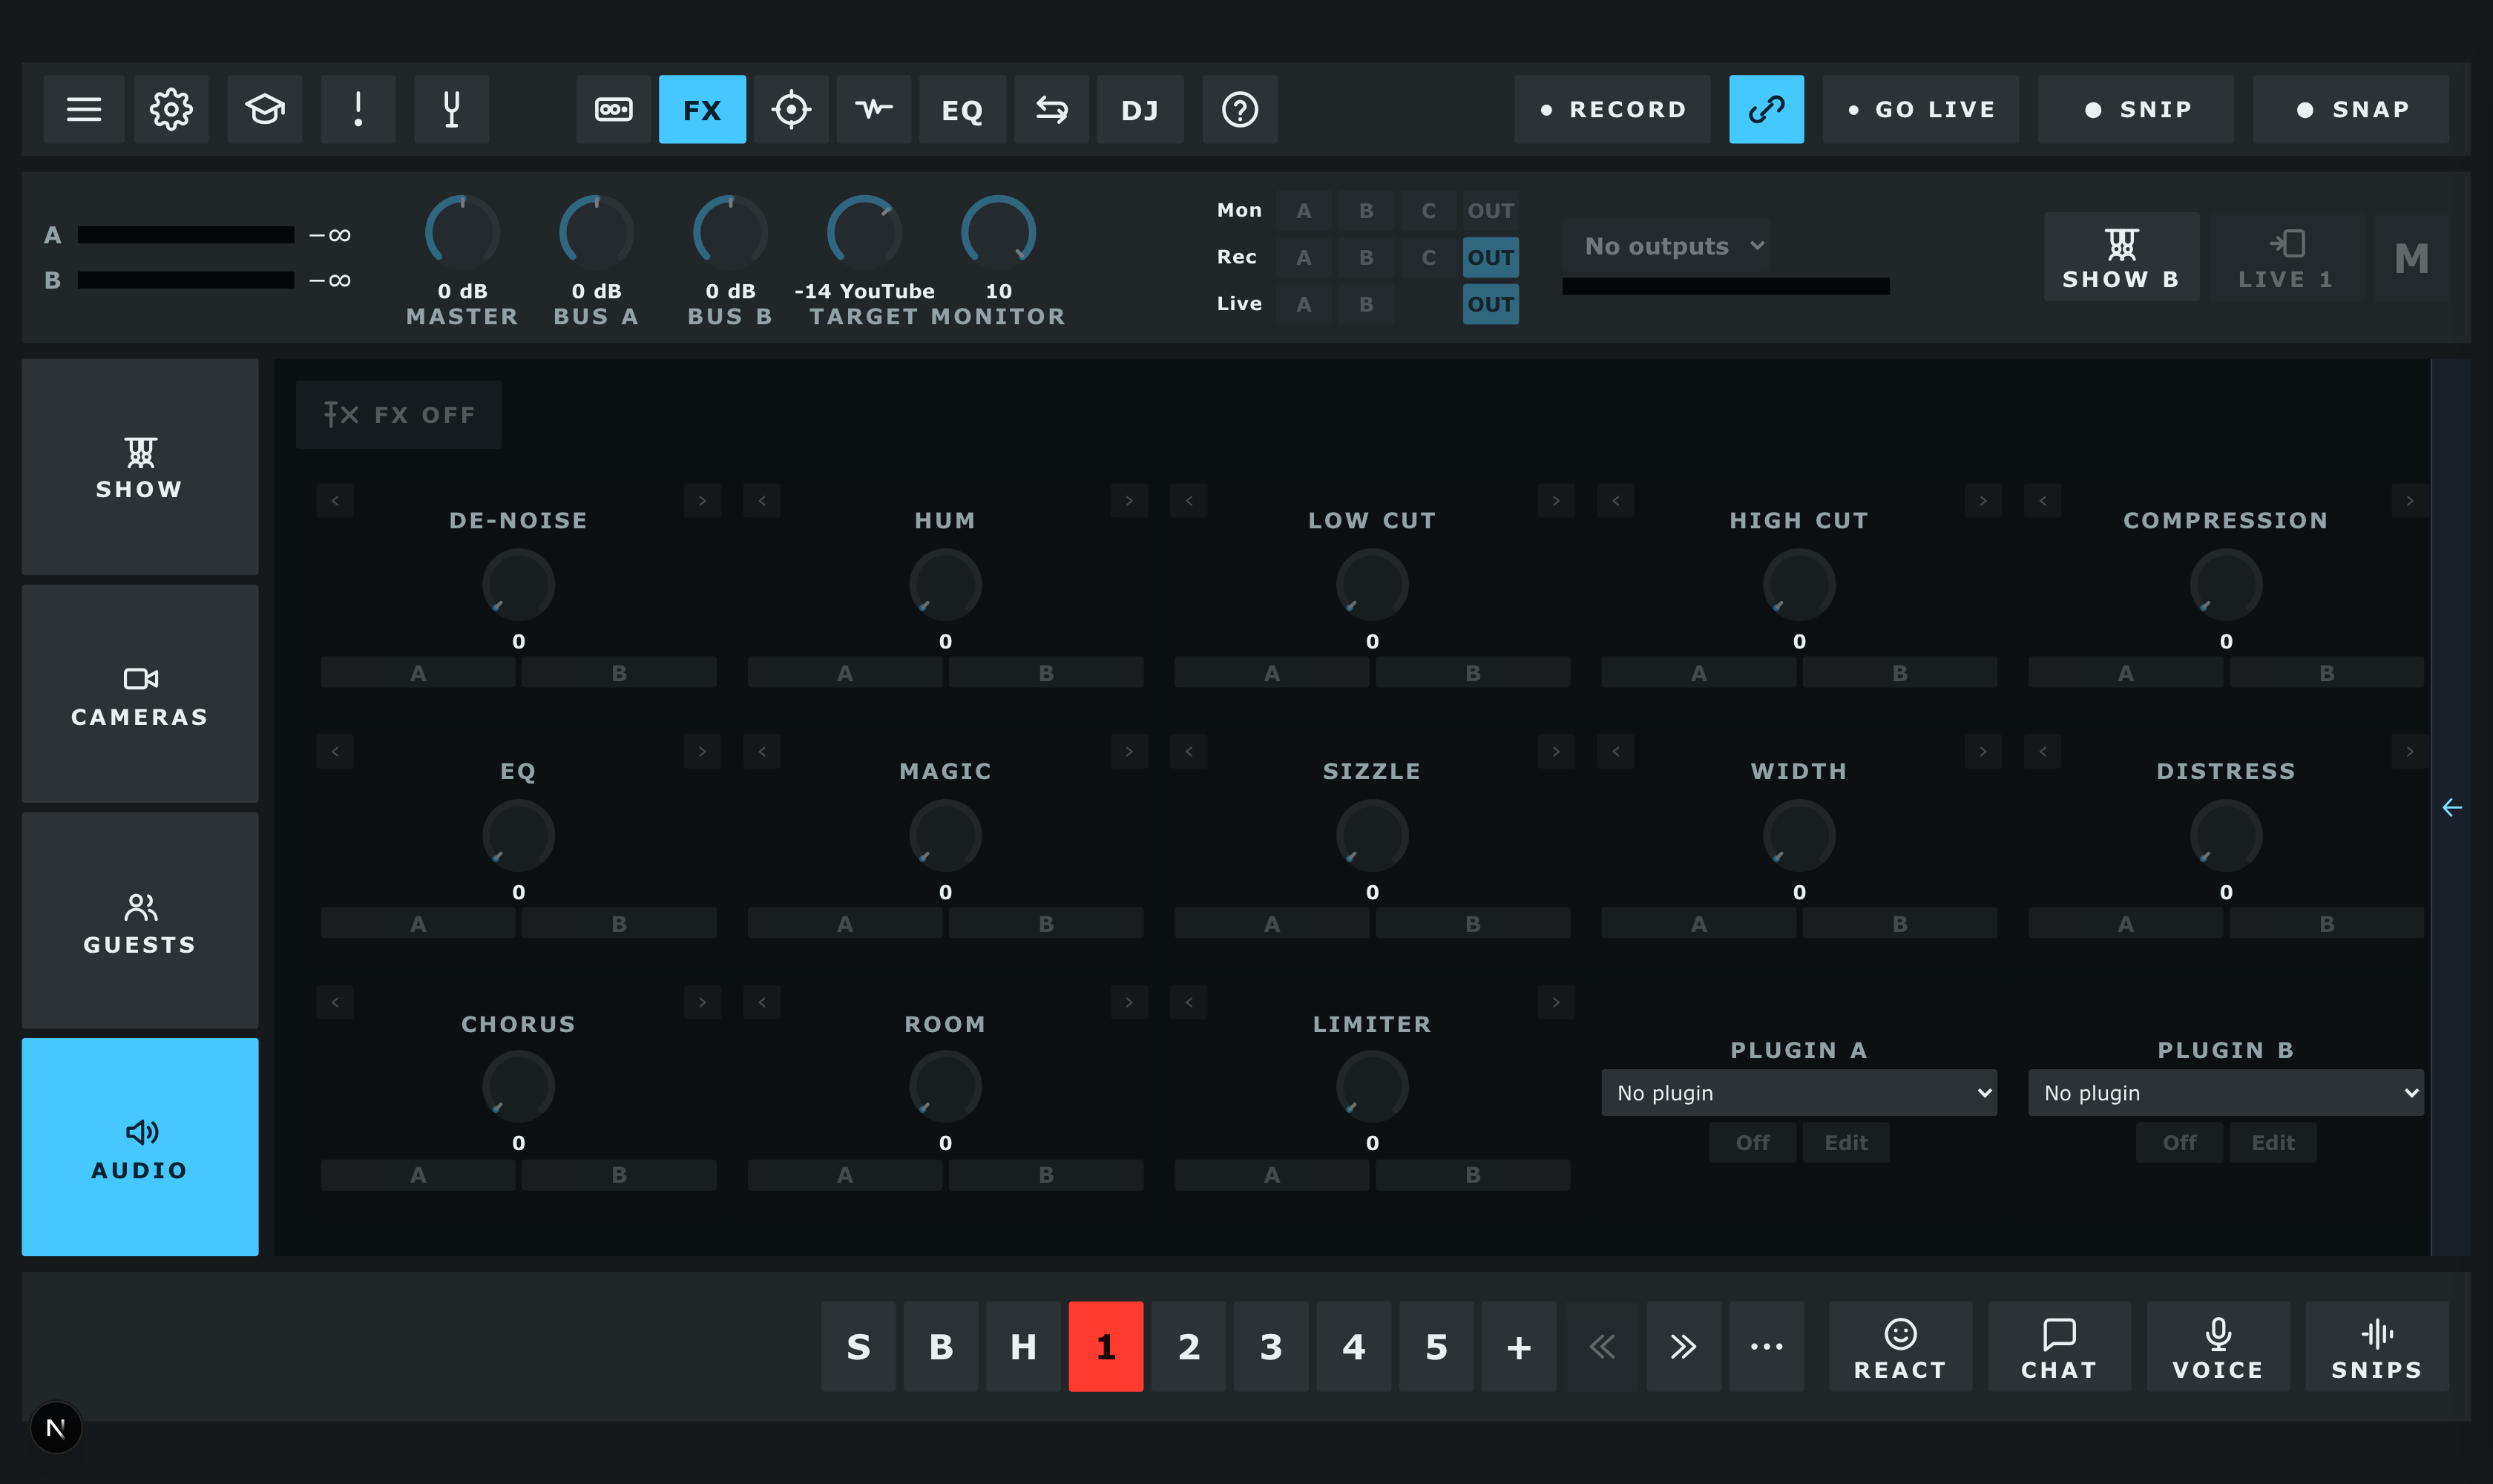
Task: Click the GO LIVE button
Action: [x=1921, y=109]
